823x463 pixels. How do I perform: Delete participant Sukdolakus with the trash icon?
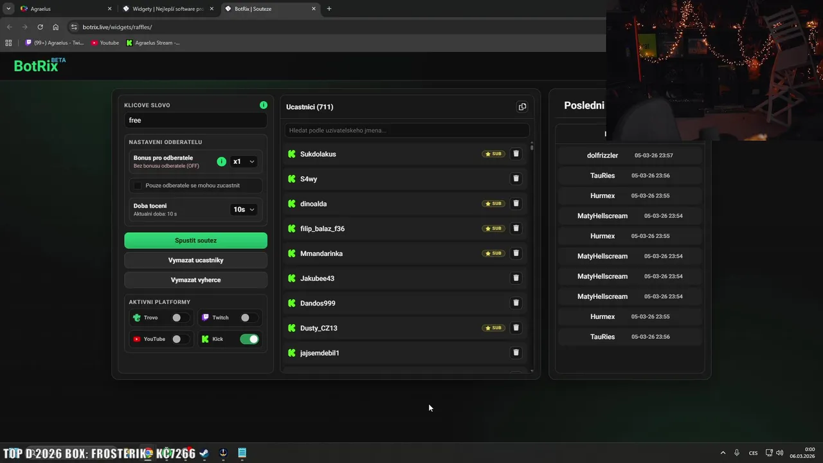(516, 154)
